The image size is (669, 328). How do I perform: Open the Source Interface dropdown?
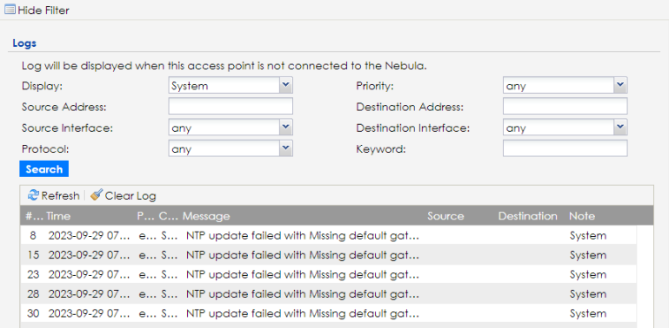pos(231,128)
